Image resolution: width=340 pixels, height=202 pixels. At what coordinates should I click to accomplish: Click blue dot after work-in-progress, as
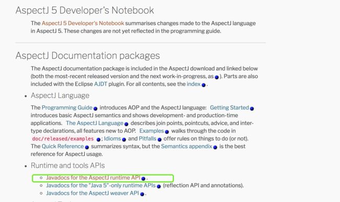tap(217, 77)
